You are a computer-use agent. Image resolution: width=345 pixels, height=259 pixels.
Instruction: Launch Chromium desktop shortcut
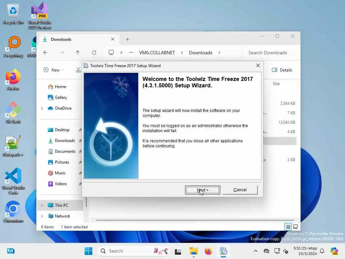click(13, 212)
